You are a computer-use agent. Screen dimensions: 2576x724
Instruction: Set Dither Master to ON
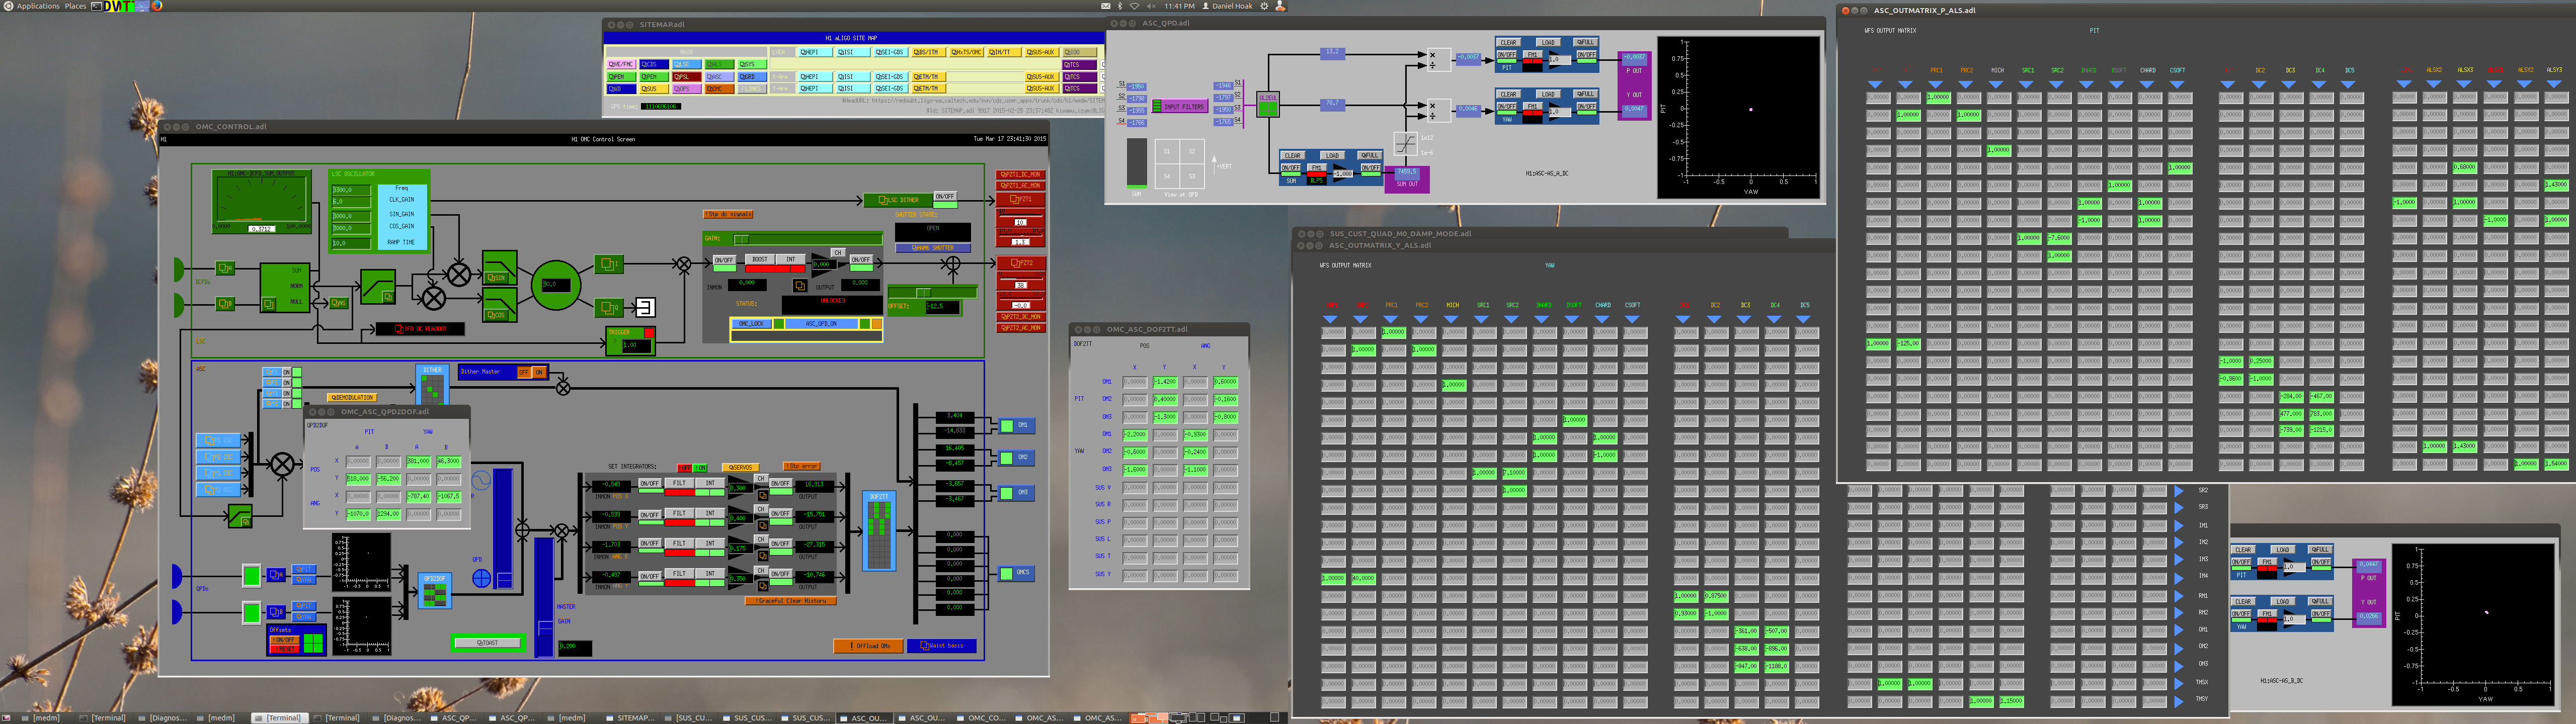539,372
